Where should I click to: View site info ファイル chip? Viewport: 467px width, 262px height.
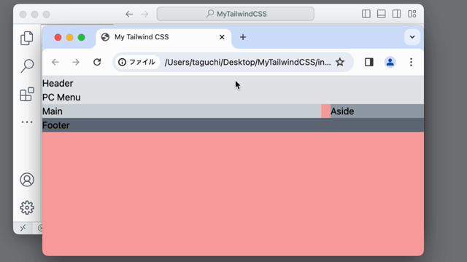click(x=137, y=62)
